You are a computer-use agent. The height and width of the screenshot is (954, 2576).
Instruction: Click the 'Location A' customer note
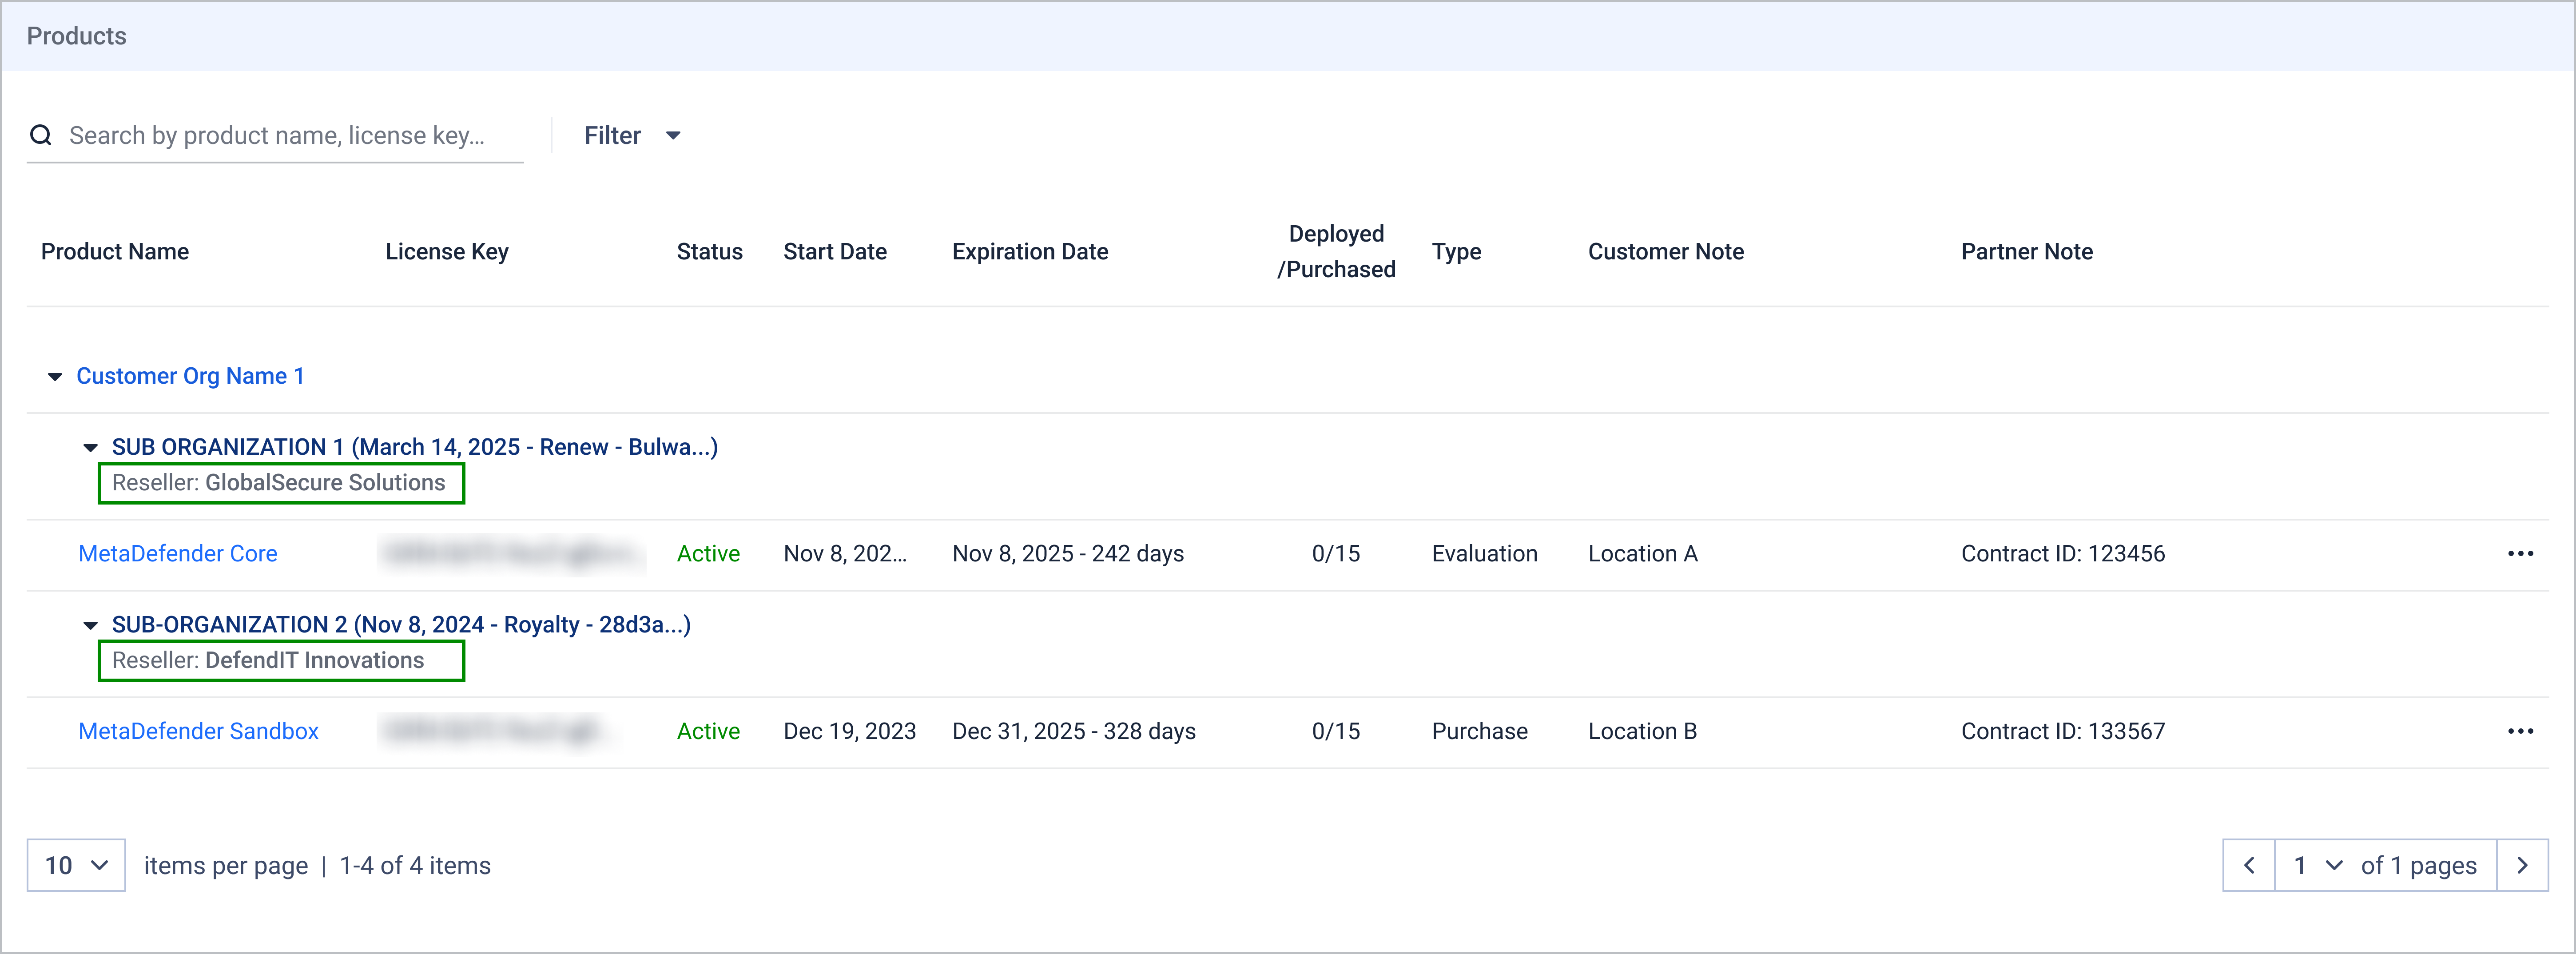click(1642, 554)
